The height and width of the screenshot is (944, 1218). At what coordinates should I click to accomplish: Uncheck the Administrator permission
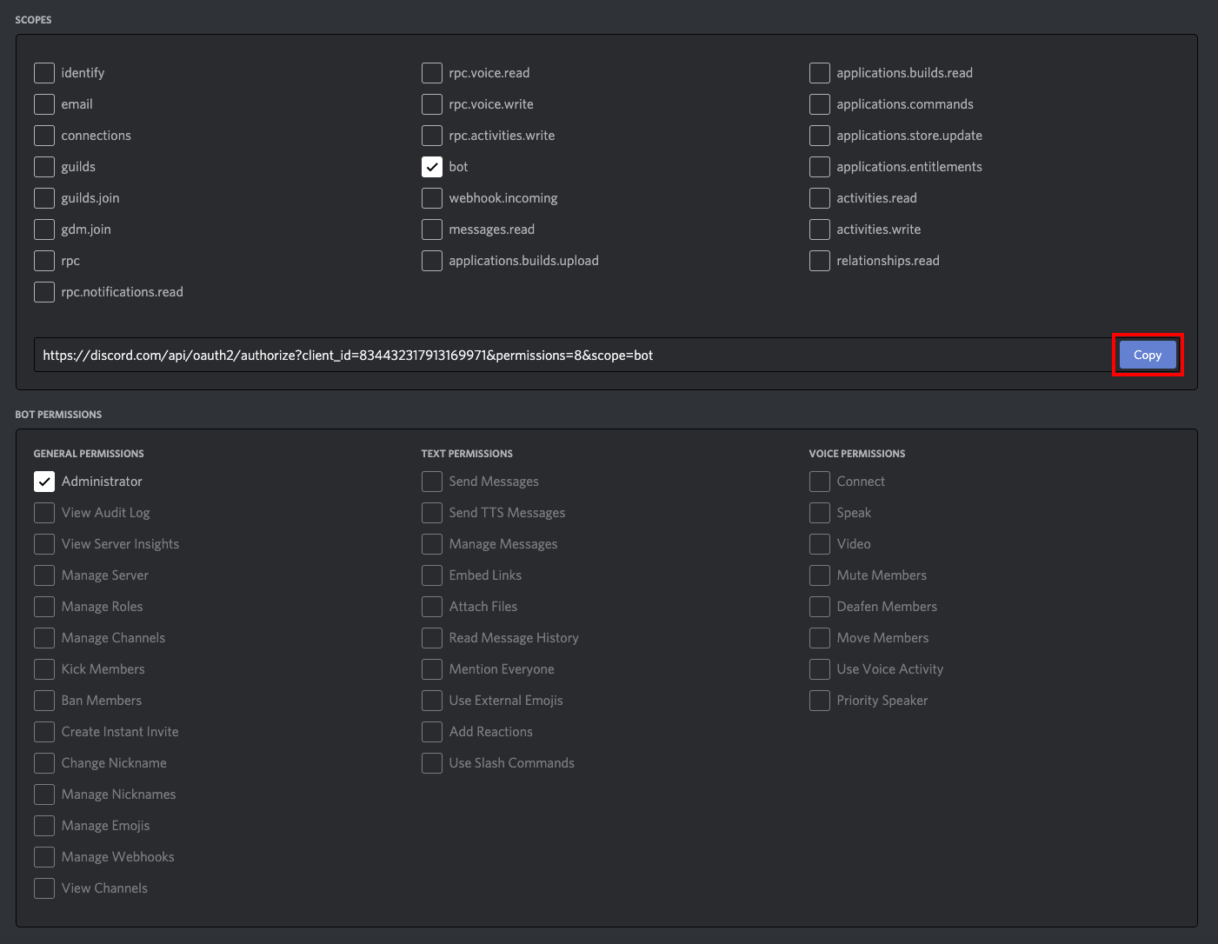44,482
